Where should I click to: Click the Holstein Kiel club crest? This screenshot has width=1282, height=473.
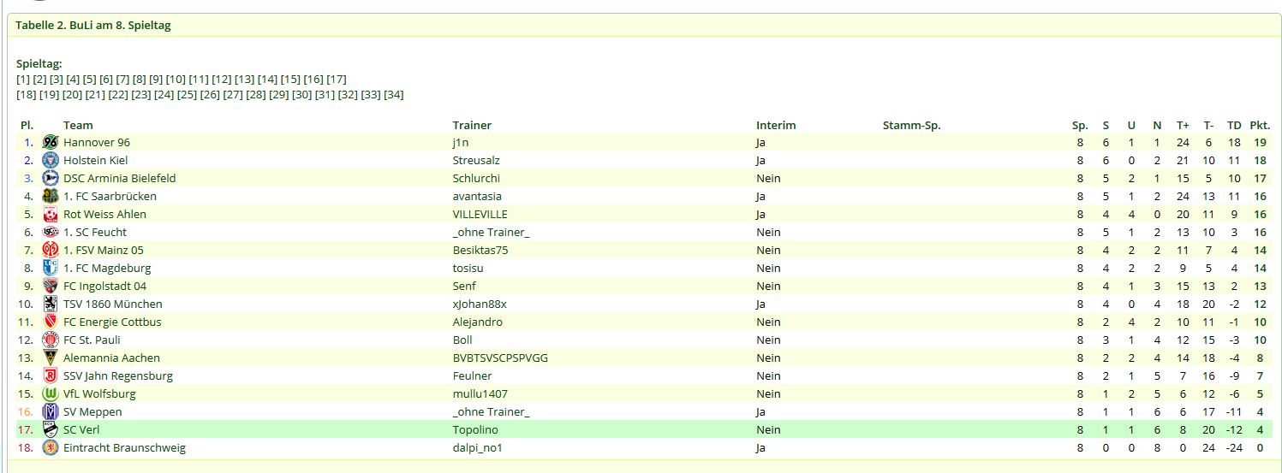tap(51, 160)
